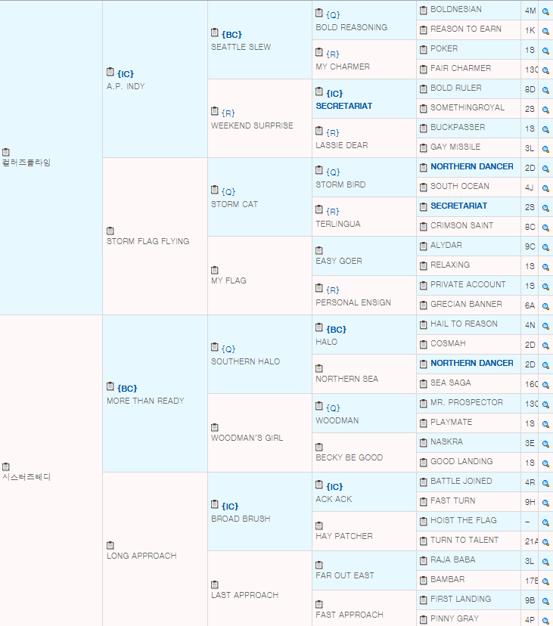Screen dimensions: 553x626
Task: Open the clipboard icon beside BOLDNESIAN
Action: click(x=424, y=11)
